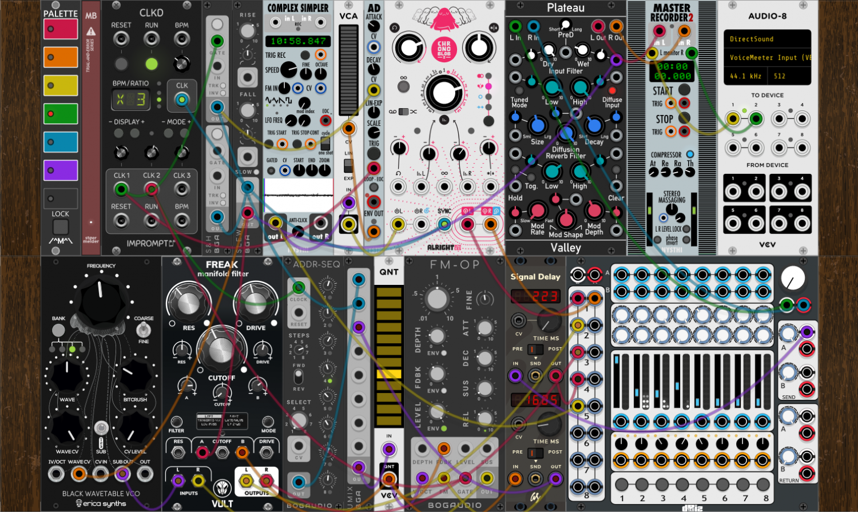
Task: Flip the LIN/EXP switch on VCA
Action: tap(348, 166)
